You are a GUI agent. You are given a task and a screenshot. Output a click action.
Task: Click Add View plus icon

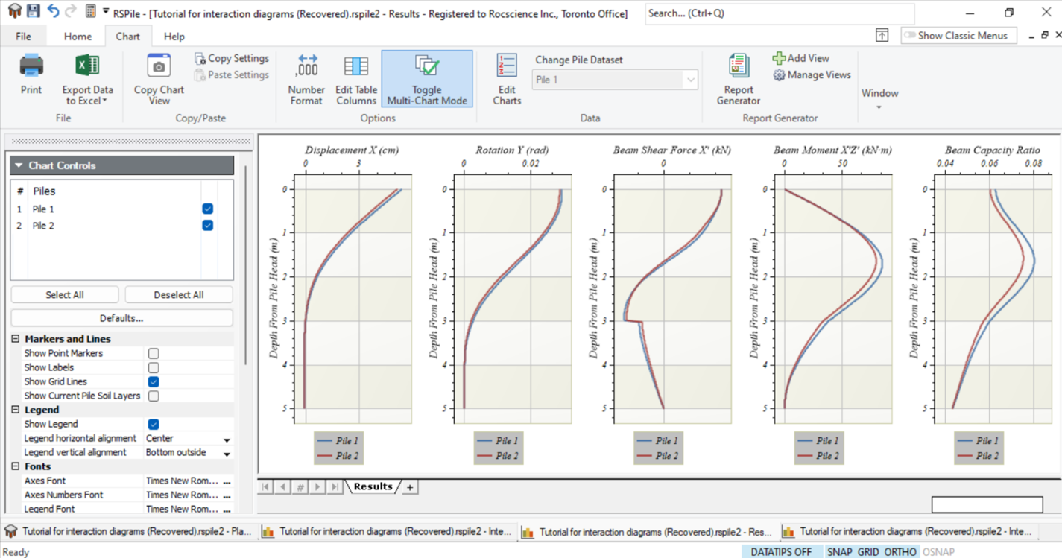pos(779,58)
